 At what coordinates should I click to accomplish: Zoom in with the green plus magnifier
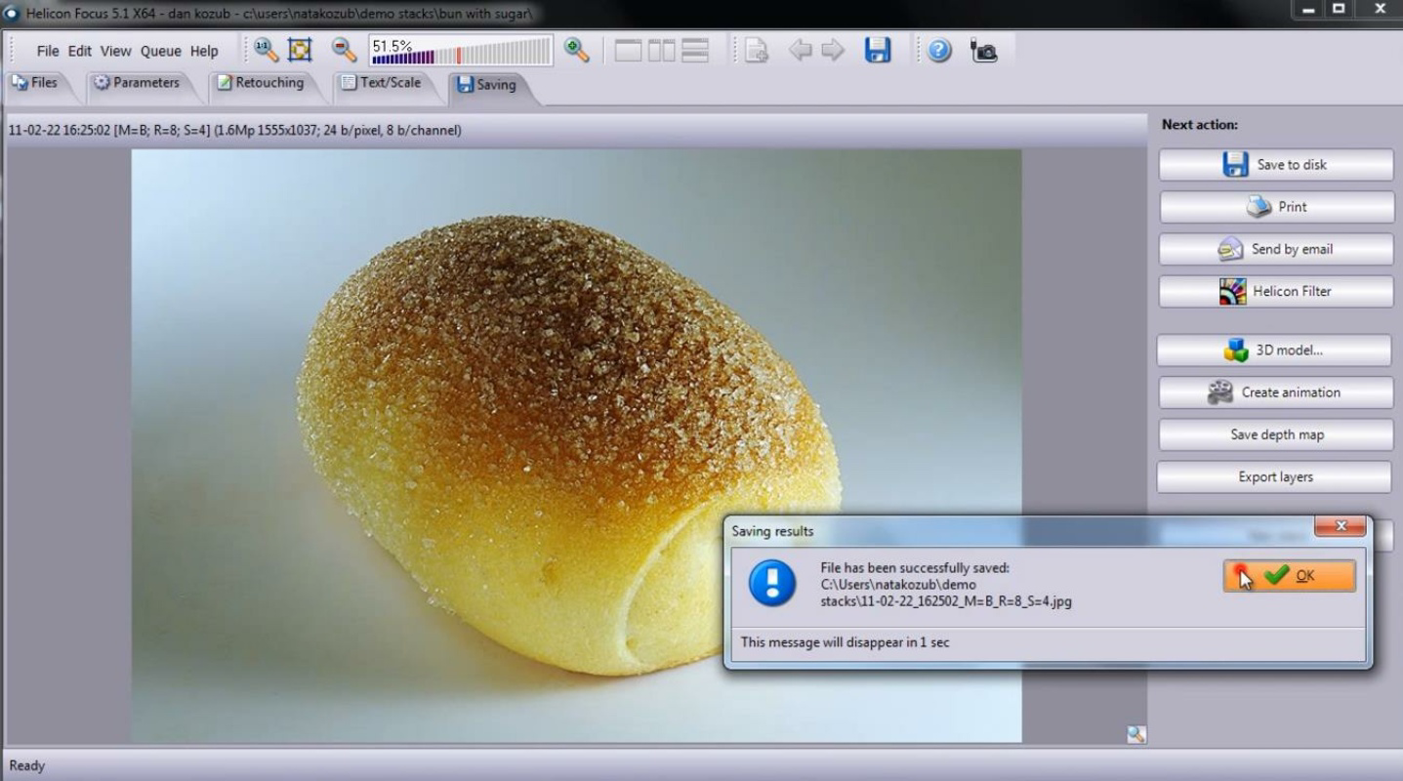click(578, 51)
